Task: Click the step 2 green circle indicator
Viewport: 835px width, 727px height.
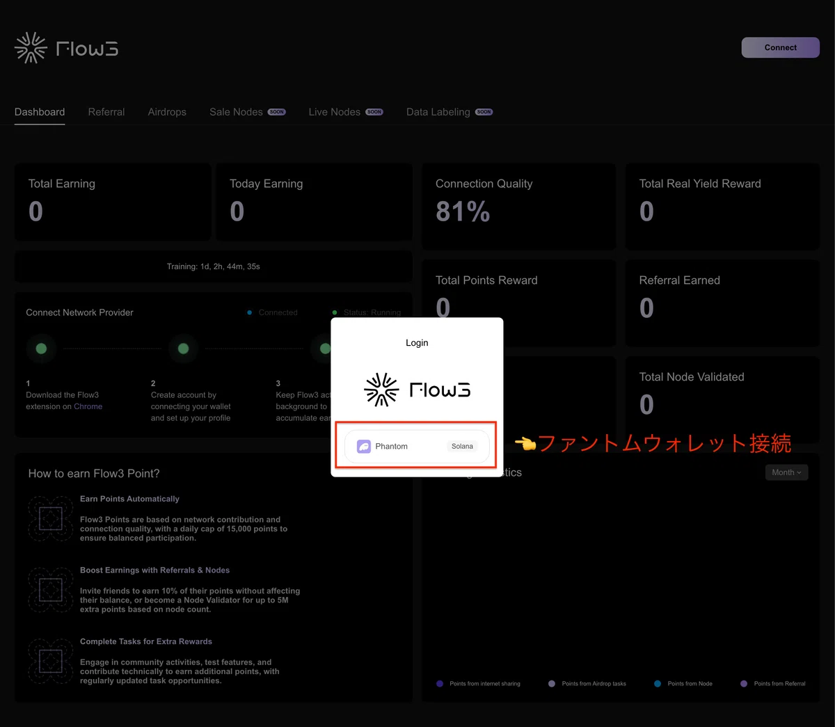Action: point(183,349)
